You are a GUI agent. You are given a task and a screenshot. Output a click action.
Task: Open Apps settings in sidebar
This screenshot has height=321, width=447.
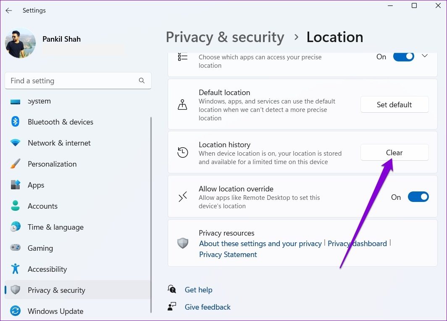pos(36,185)
